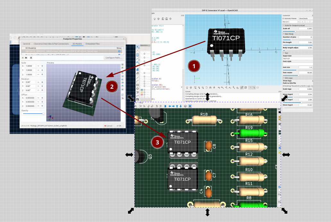
Task: Add a new 3D model with the plus icon
Action: [x=22, y=58]
